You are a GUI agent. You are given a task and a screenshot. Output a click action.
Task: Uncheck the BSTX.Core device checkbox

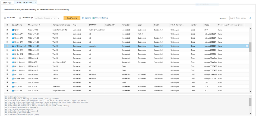coord(7,91)
